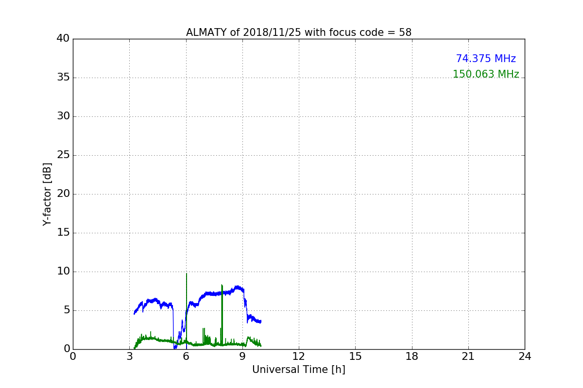Click y-axis tick label 40
The width and height of the screenshot is (583, 388).
(x=63, y=39)
